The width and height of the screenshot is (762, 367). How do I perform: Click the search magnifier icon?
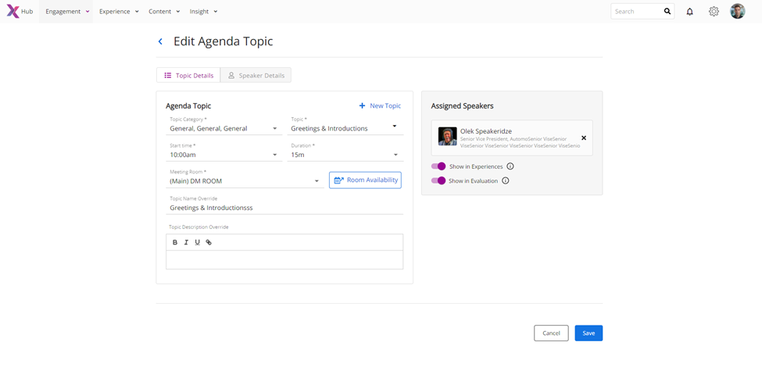(x=667, y=12)
